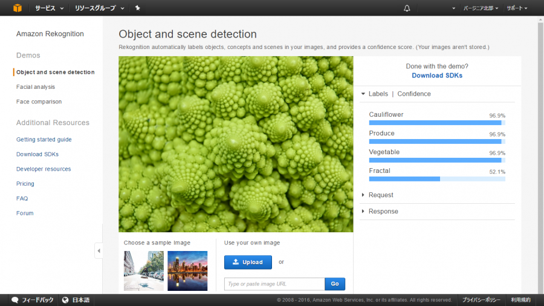Screen dimensions: 544x306
Task: Click the Cauliflower label text
Action: point(386,114)
